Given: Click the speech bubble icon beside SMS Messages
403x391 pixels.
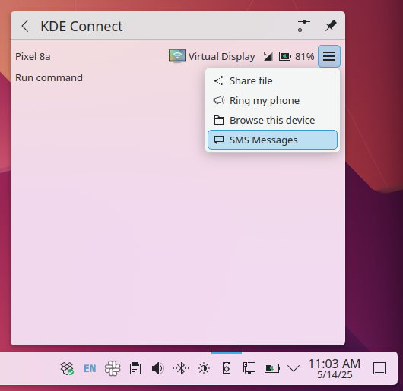Looking at the screenshot, I should click(x=219, y=140).
